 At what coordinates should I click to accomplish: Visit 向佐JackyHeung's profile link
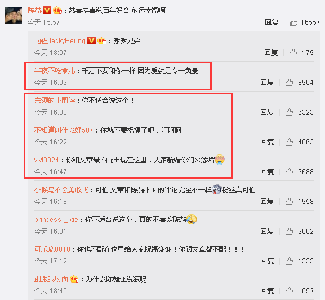coord(60,41)
